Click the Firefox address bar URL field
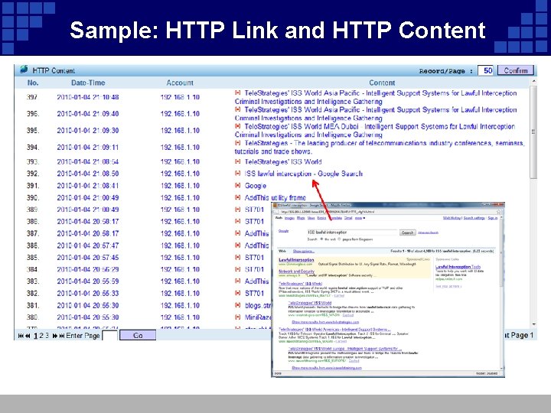The height and width of the screenshot is (413, 551). (x=386, y=212)
